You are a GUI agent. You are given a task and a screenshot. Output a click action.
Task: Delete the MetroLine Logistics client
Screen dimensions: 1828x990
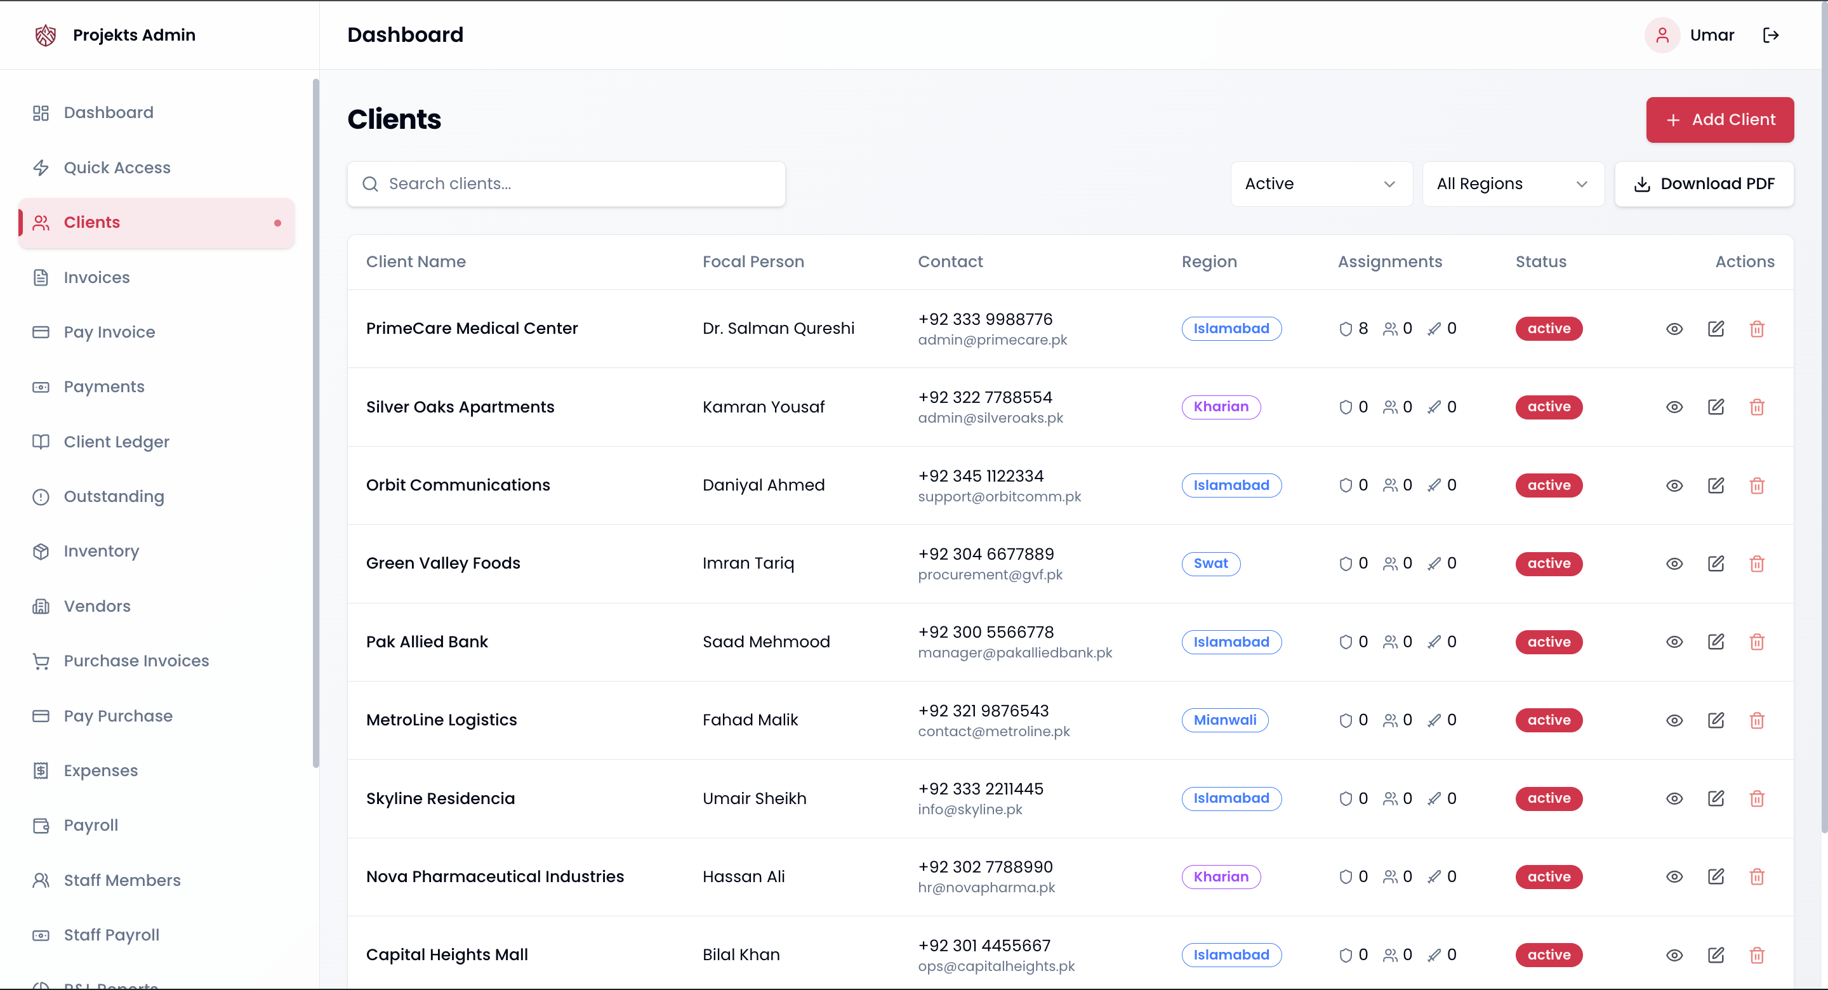(1757, 720)
